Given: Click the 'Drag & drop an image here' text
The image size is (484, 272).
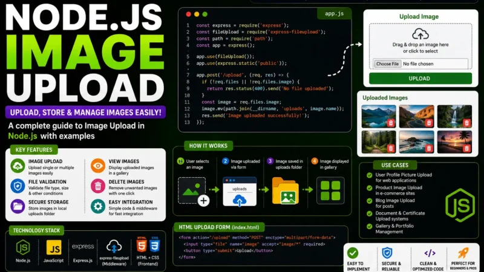Looking at the screenshot, I should pyautogui.click(x=420, y=45).
